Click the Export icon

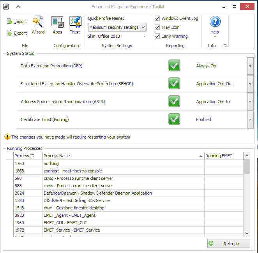pos(10,33)
